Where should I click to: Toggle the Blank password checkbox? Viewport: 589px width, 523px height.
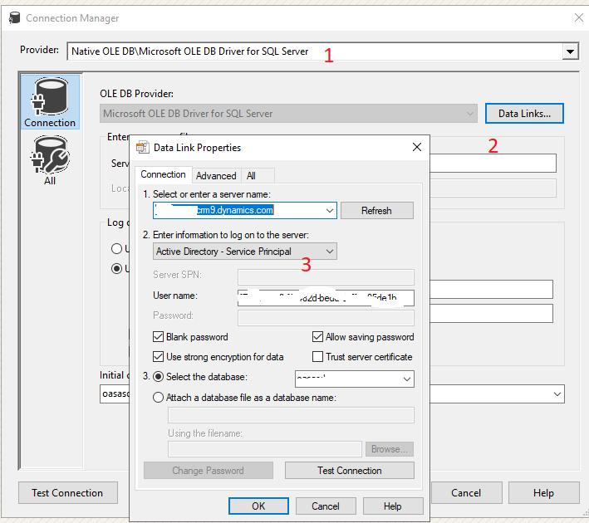158,337
